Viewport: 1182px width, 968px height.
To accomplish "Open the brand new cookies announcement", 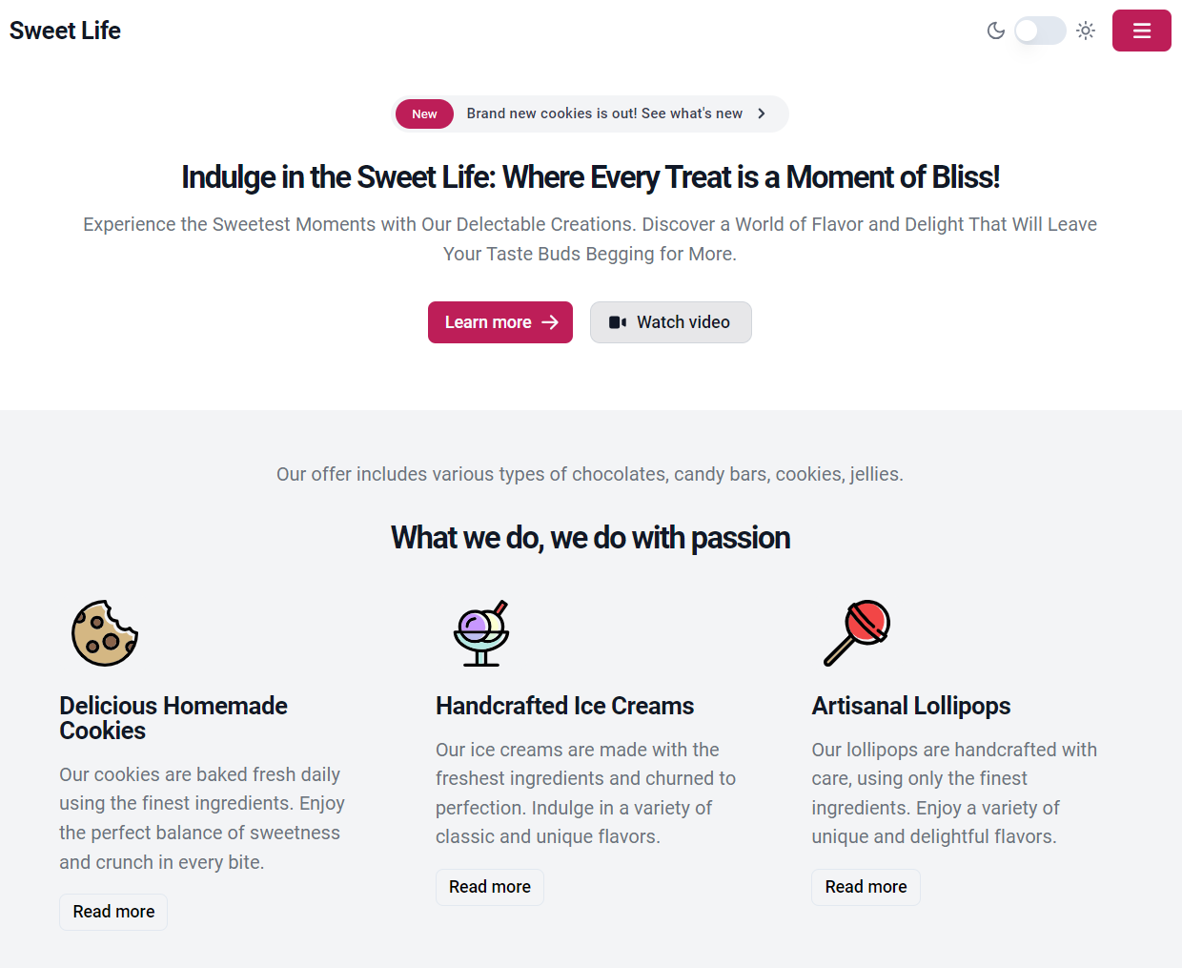I will [604, 113].
